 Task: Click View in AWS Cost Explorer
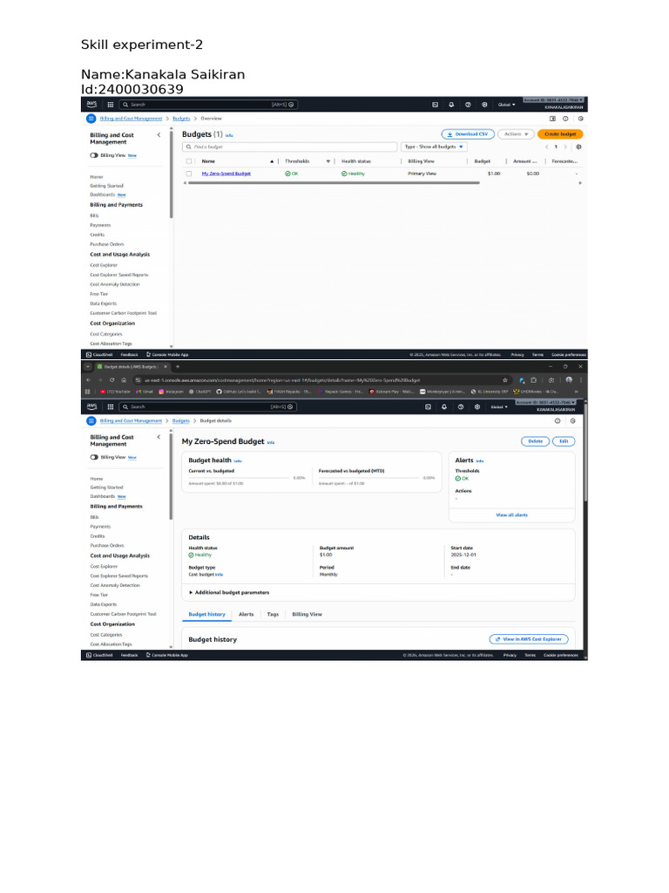point(529,639)
